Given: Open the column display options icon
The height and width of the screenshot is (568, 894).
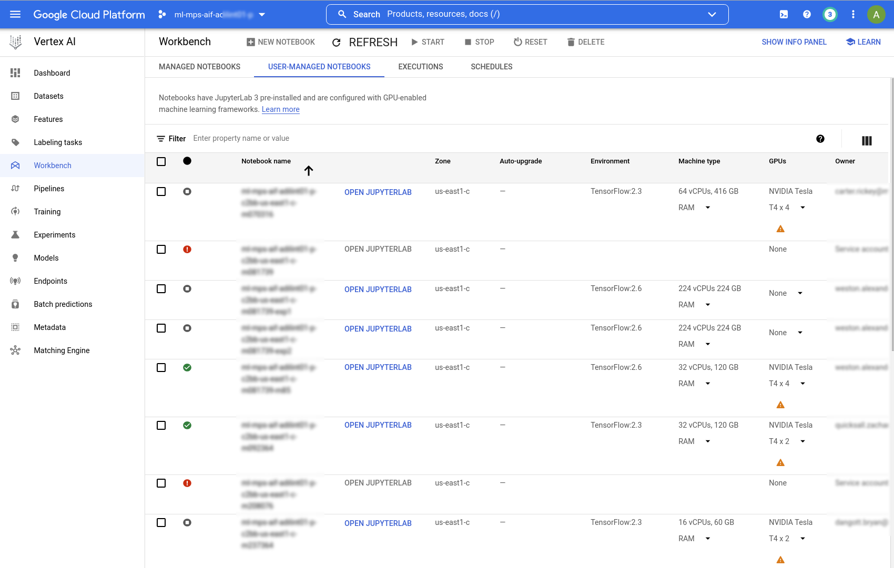Looking at the screenshot, I should [x=867, y=140].
